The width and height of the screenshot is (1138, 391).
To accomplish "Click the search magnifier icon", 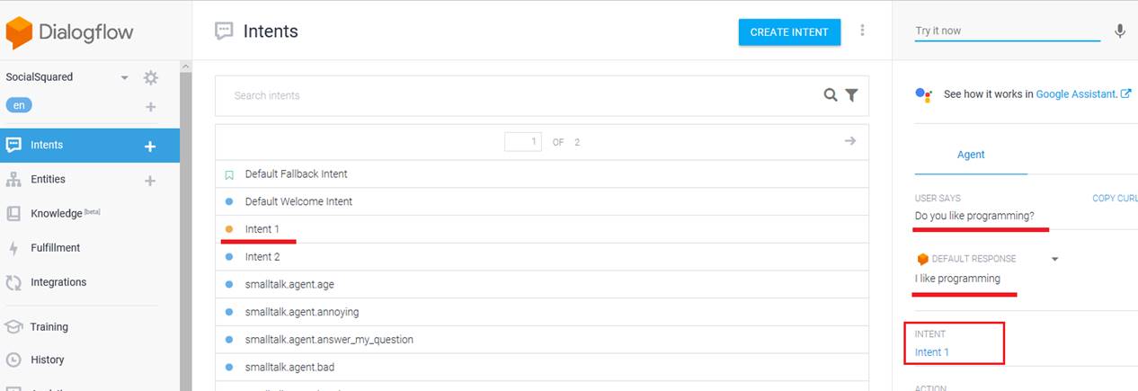I will (831, 95).
